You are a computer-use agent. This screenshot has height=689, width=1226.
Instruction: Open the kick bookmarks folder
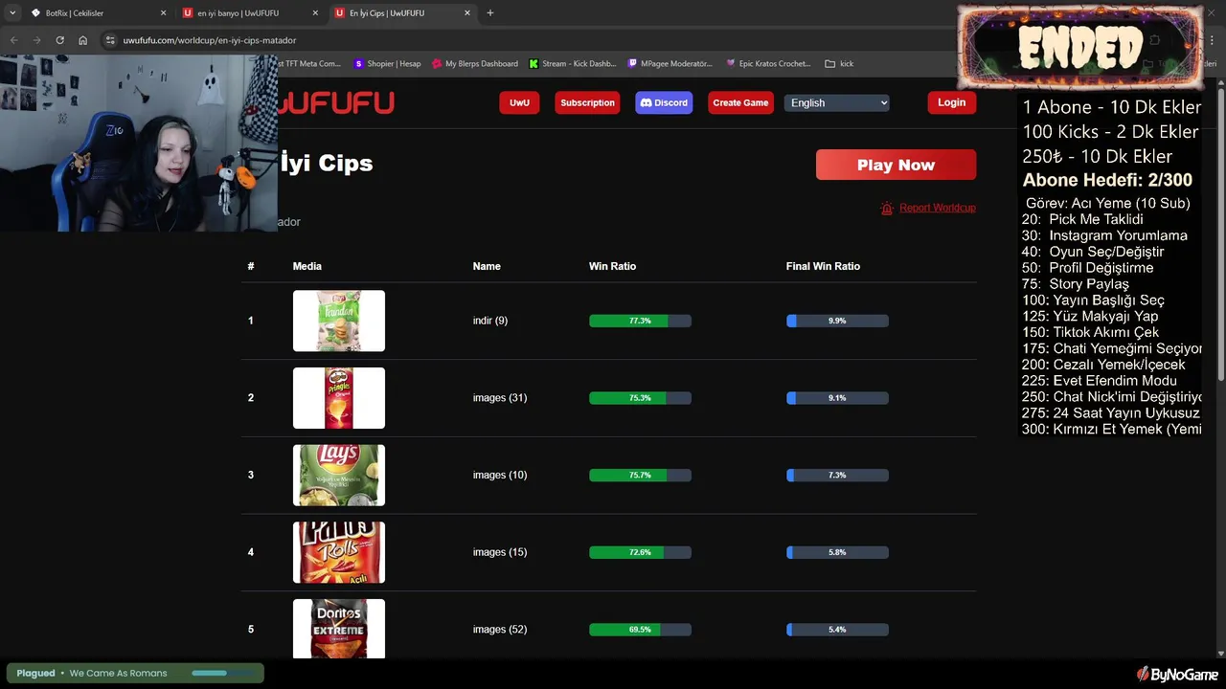coord(840,64)
